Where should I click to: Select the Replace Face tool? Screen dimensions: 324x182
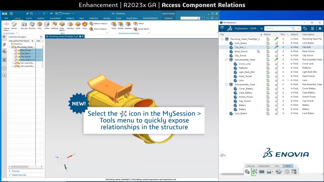[128, 25]
